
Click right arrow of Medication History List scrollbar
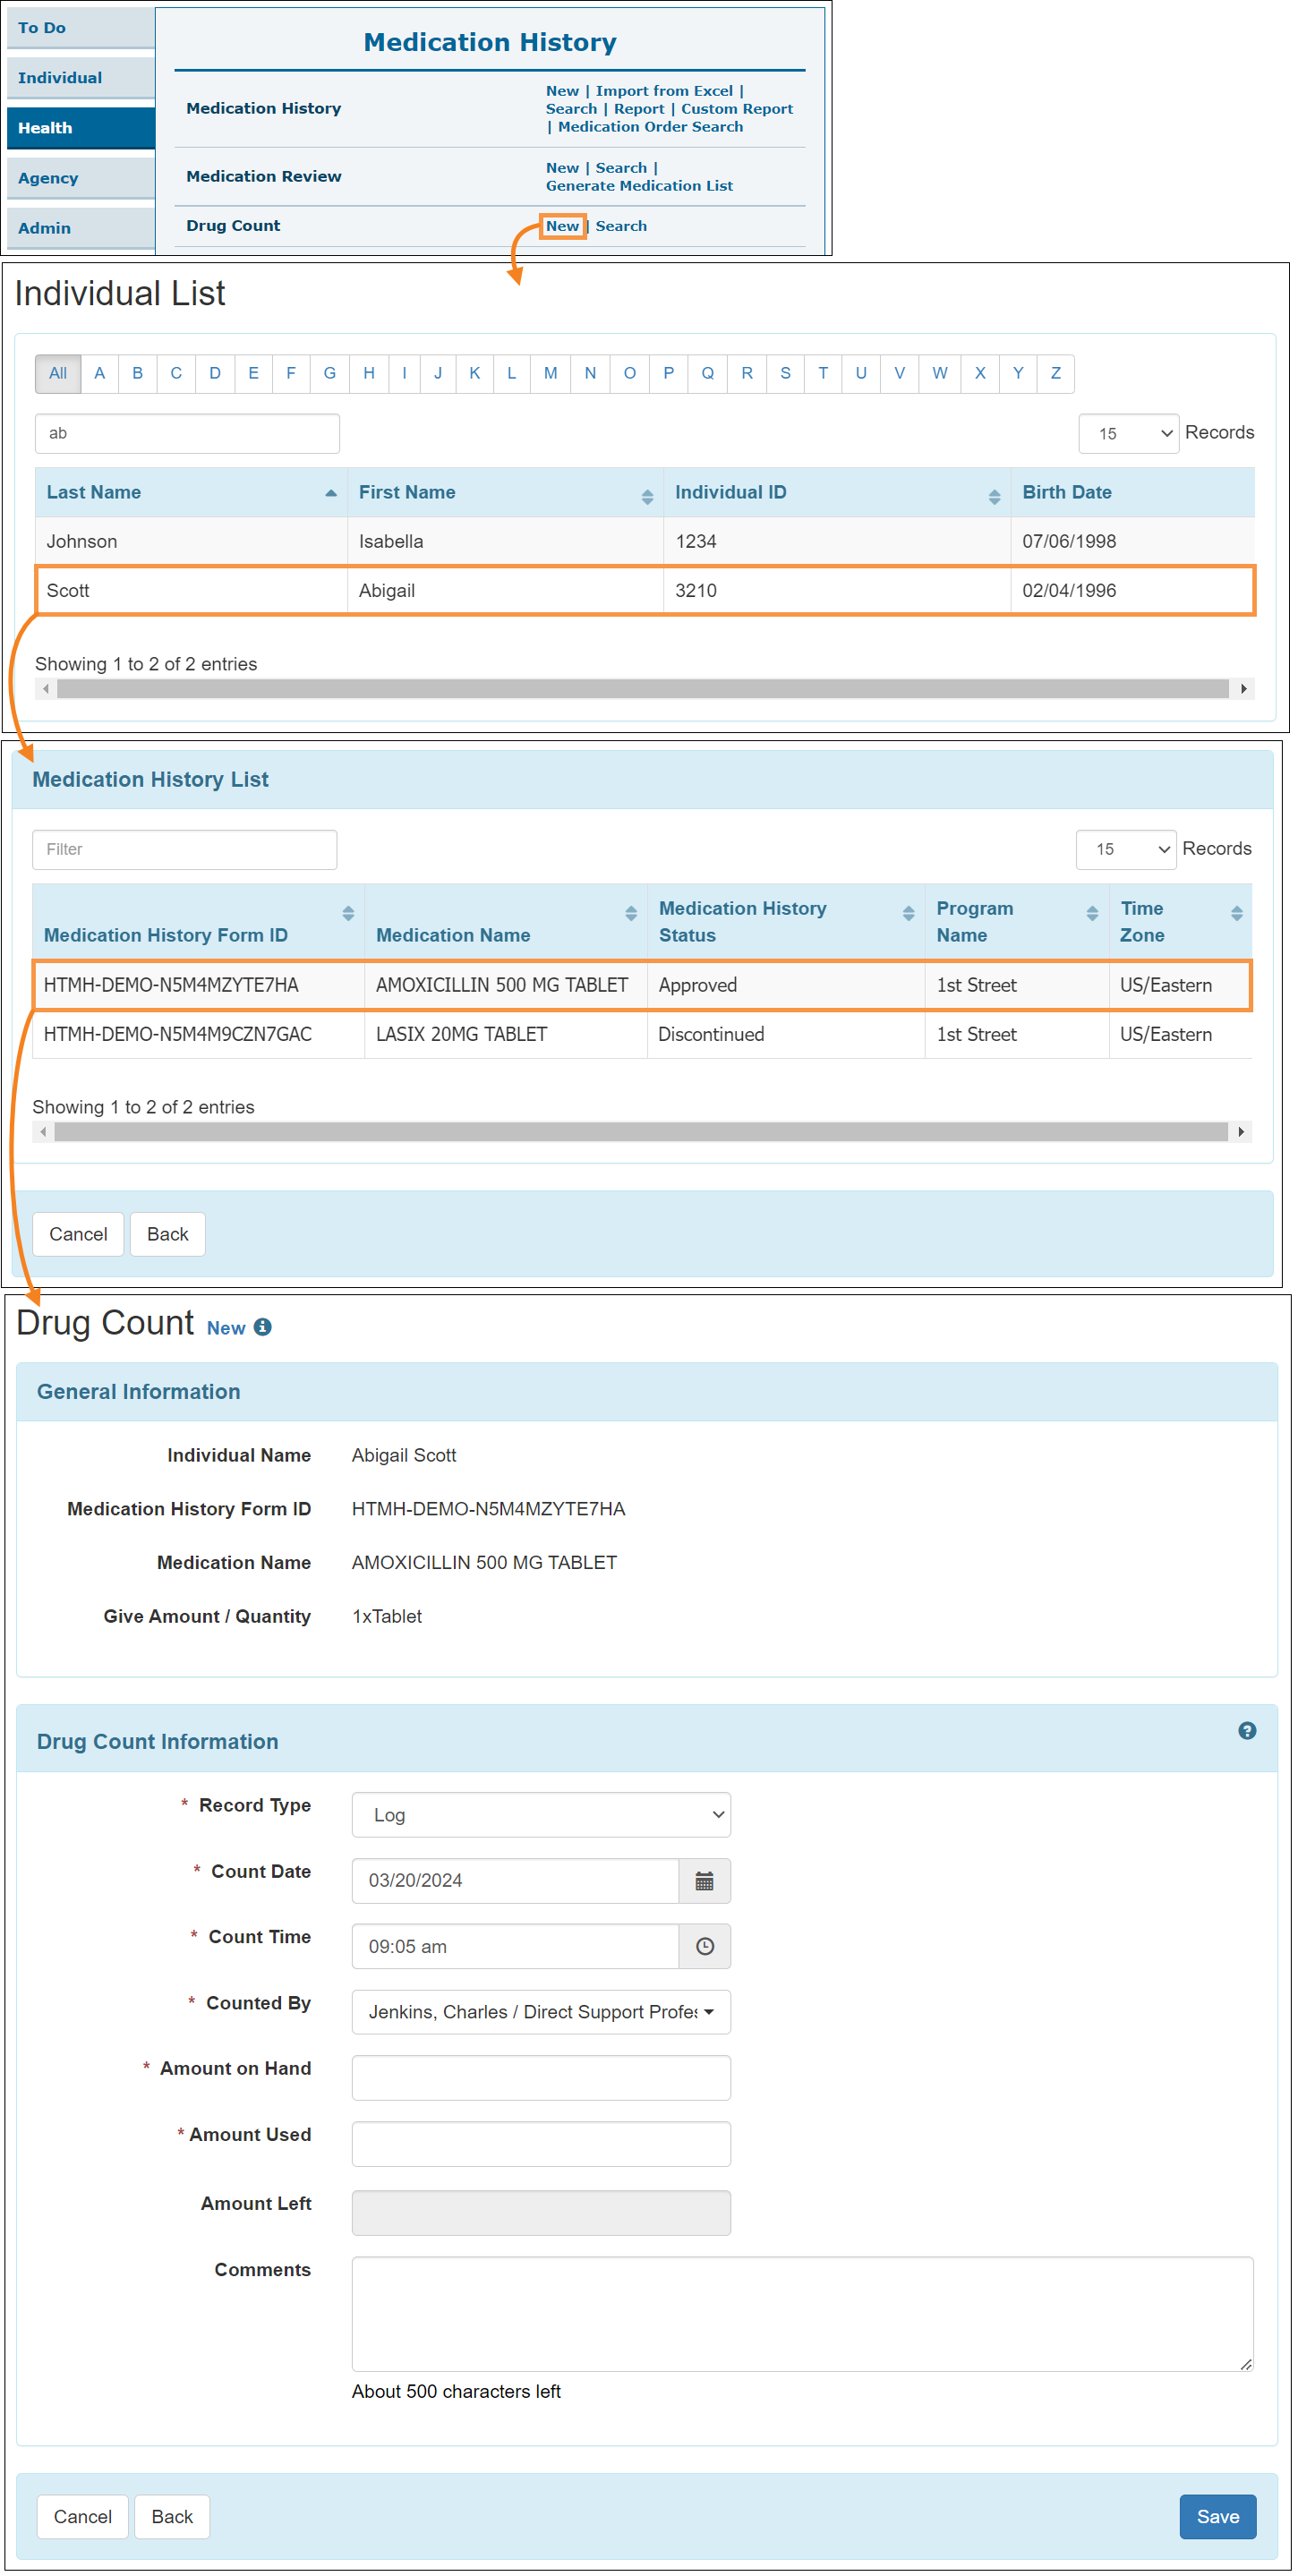pos(1241,1132)
